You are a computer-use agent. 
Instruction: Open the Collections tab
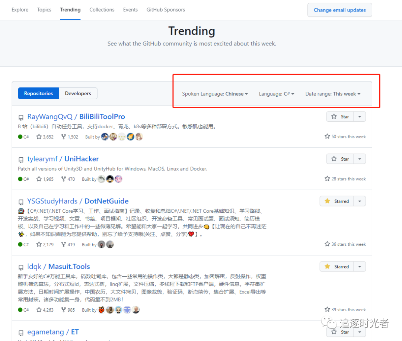click(102, 10)
